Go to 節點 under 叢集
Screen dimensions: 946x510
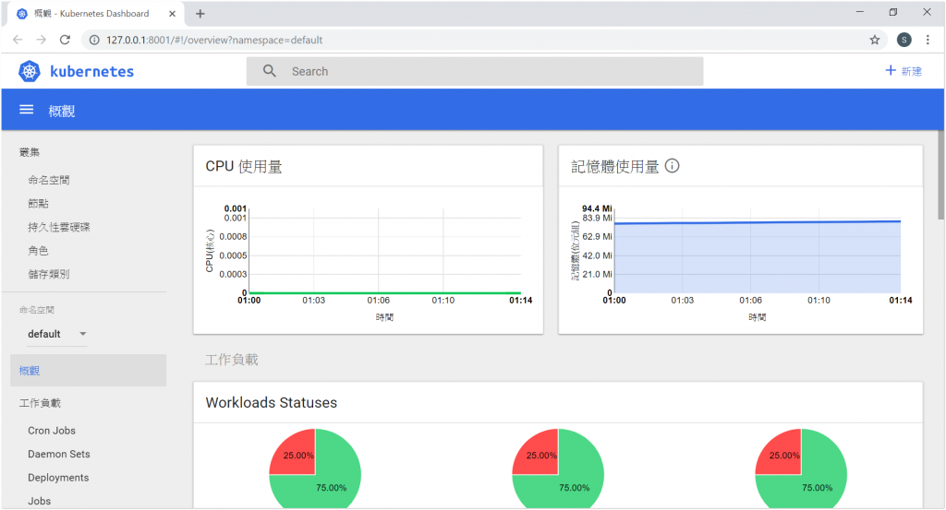pyautogui.click(x=38, y=204)
